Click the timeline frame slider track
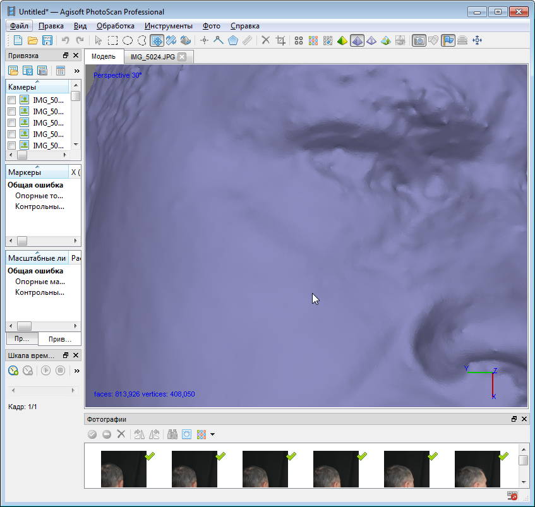The image size is (535, 507). (x=43, y=391)
